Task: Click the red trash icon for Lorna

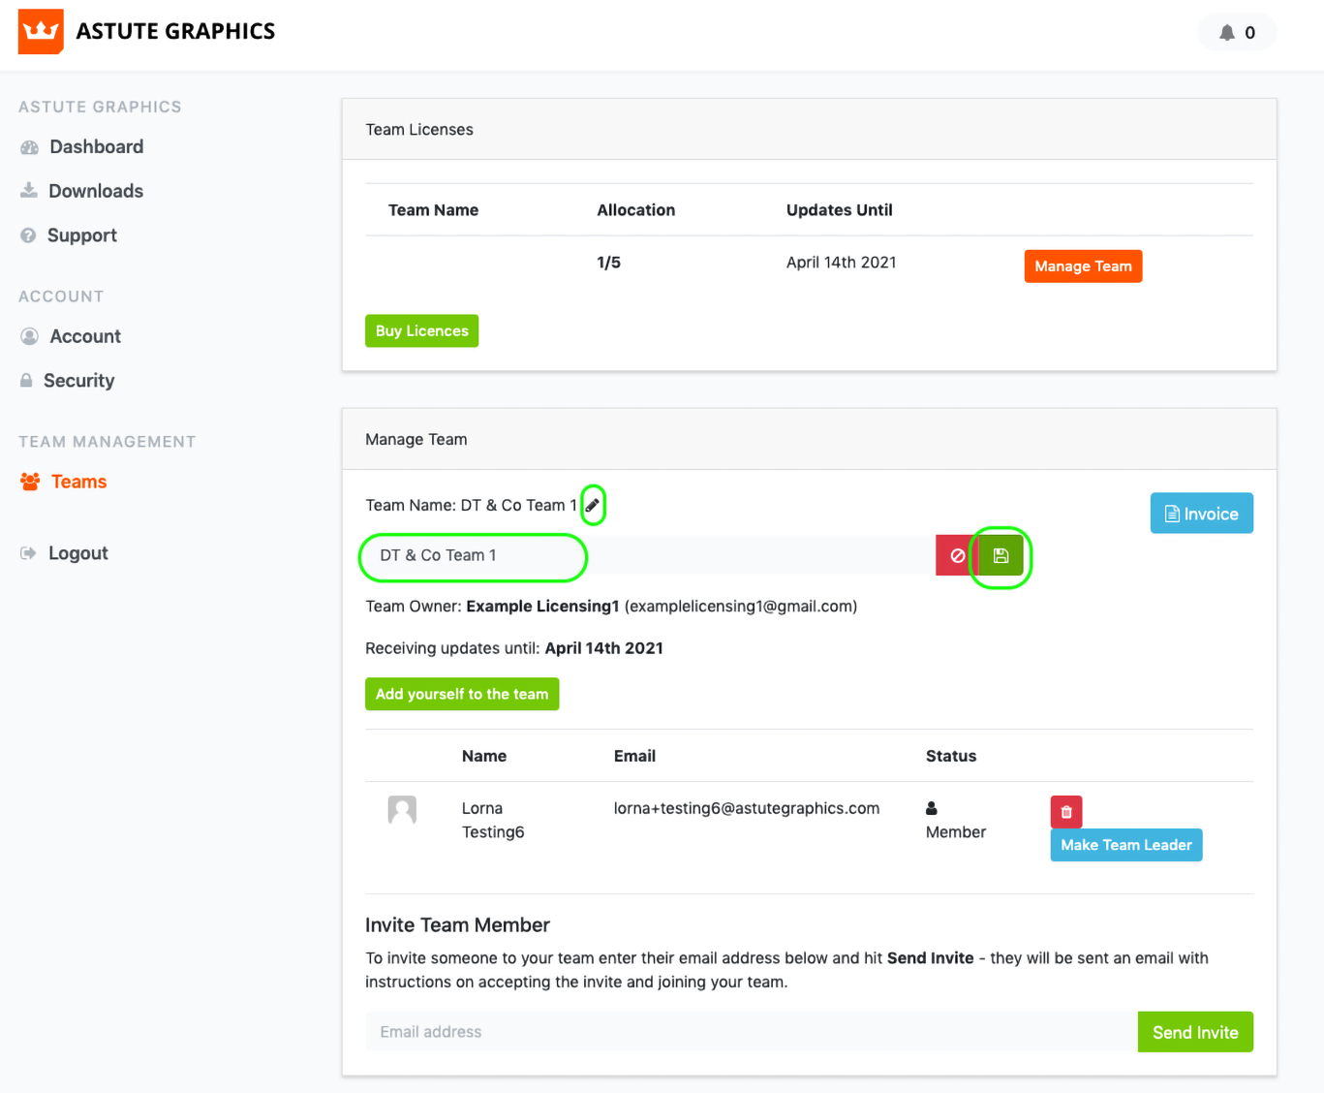Action: (x=1065, y=812)
